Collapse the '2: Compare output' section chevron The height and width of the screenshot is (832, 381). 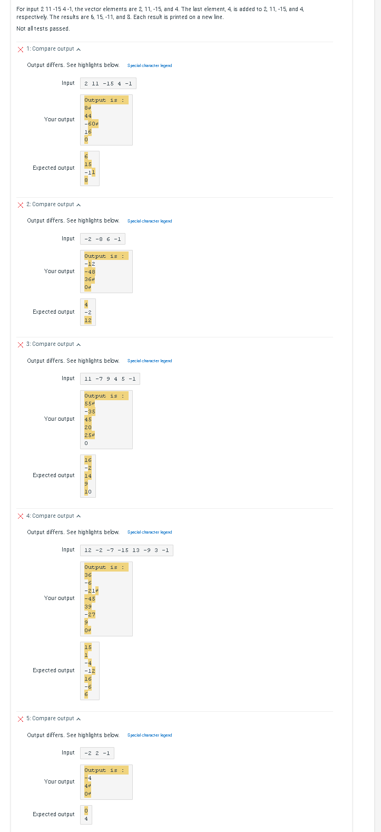tap(77, 205)
